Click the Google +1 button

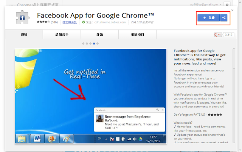click(218, 35)
